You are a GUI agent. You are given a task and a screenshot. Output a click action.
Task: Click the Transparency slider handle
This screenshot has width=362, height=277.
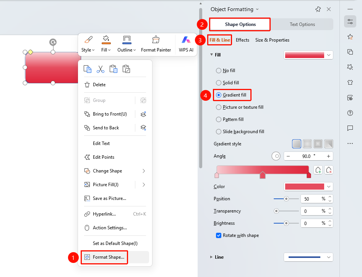pos(276,211)
